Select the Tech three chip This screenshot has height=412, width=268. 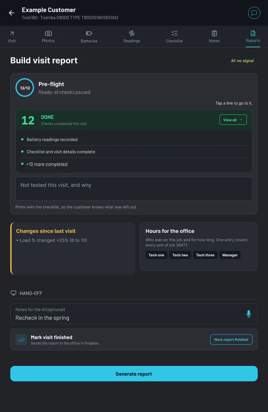click(205, 255)
